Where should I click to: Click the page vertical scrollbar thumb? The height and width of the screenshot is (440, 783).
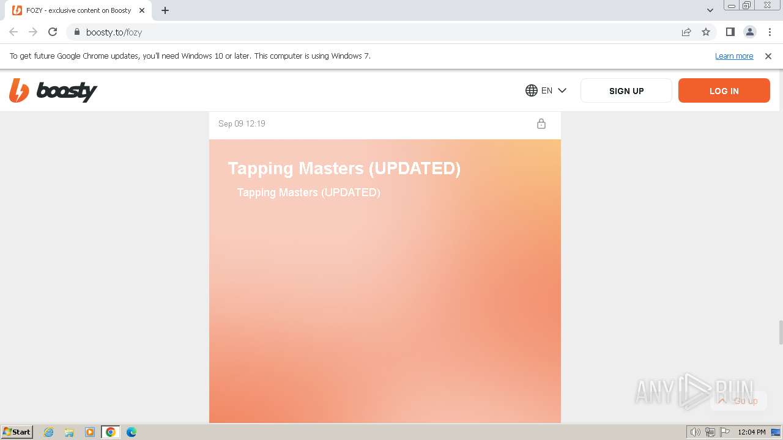(780, 332)
